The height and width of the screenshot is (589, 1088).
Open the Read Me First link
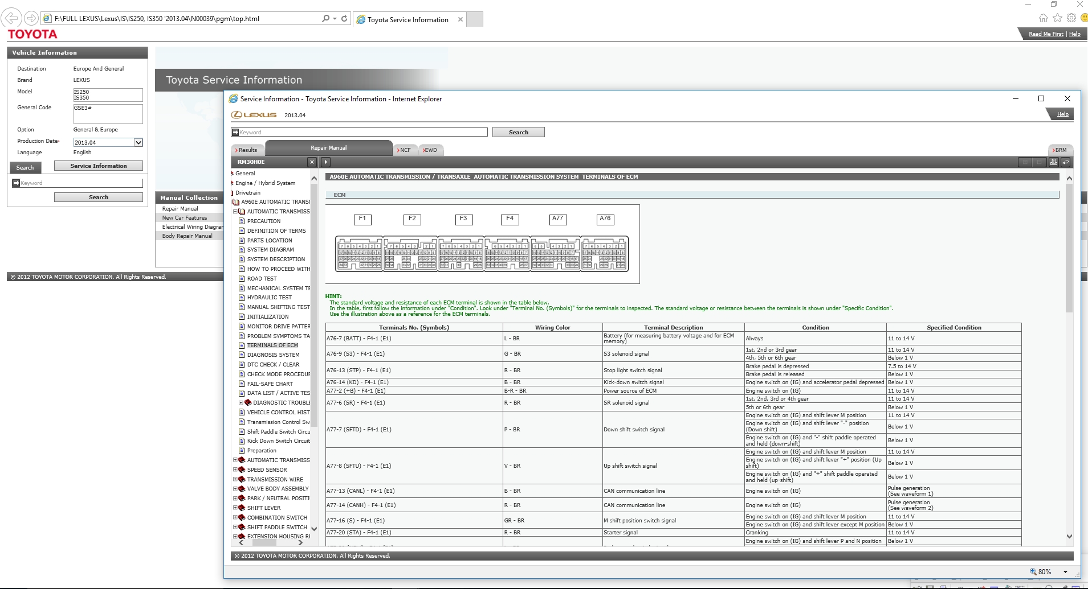point(1046,34)
